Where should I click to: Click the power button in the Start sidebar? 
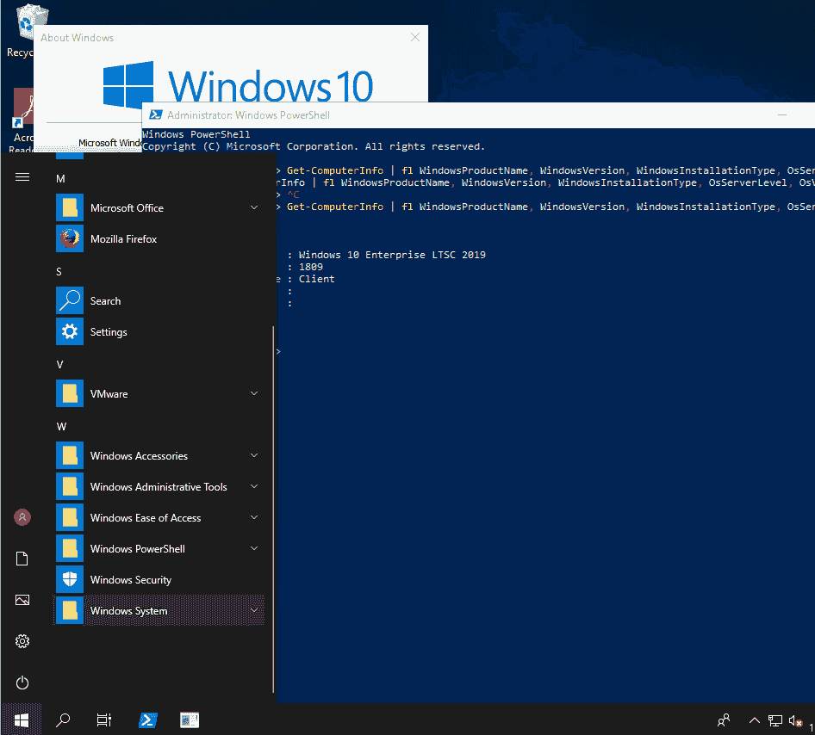click(22, 682)
